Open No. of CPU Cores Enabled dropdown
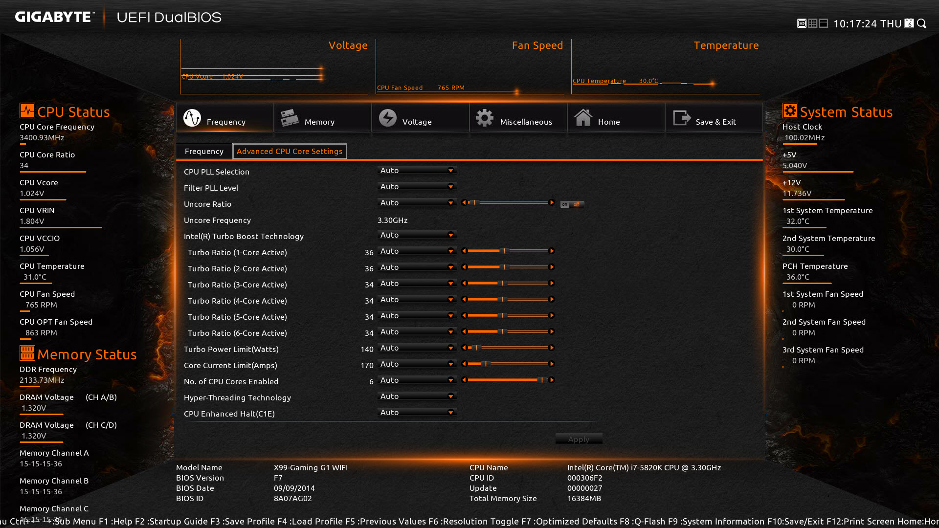The width and height of the screenshot is (939, 528). click(x=417, y=380)
